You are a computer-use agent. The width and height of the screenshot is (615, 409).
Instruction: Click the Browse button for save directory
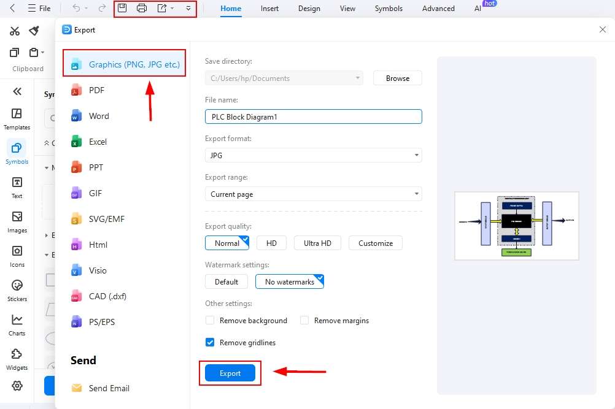click(x=397, y=78)
